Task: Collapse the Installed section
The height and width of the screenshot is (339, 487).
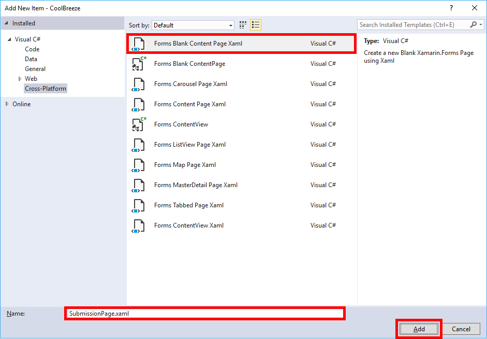Action: coord(7,23)
